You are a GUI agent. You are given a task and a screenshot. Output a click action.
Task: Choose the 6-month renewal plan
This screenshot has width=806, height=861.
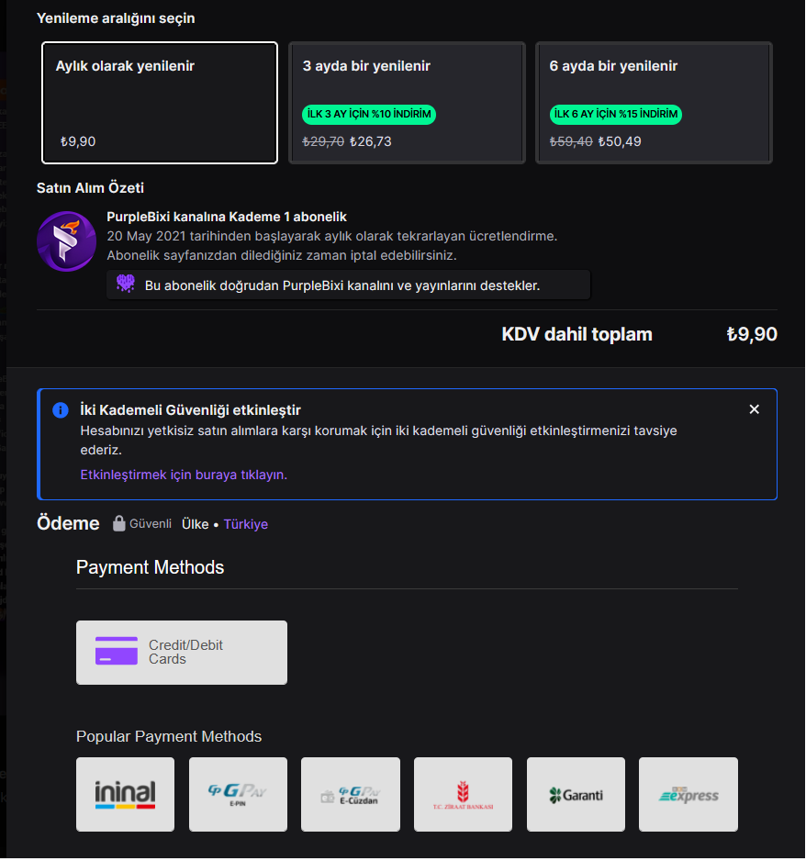pyautogui.click(x=654, y=103)
